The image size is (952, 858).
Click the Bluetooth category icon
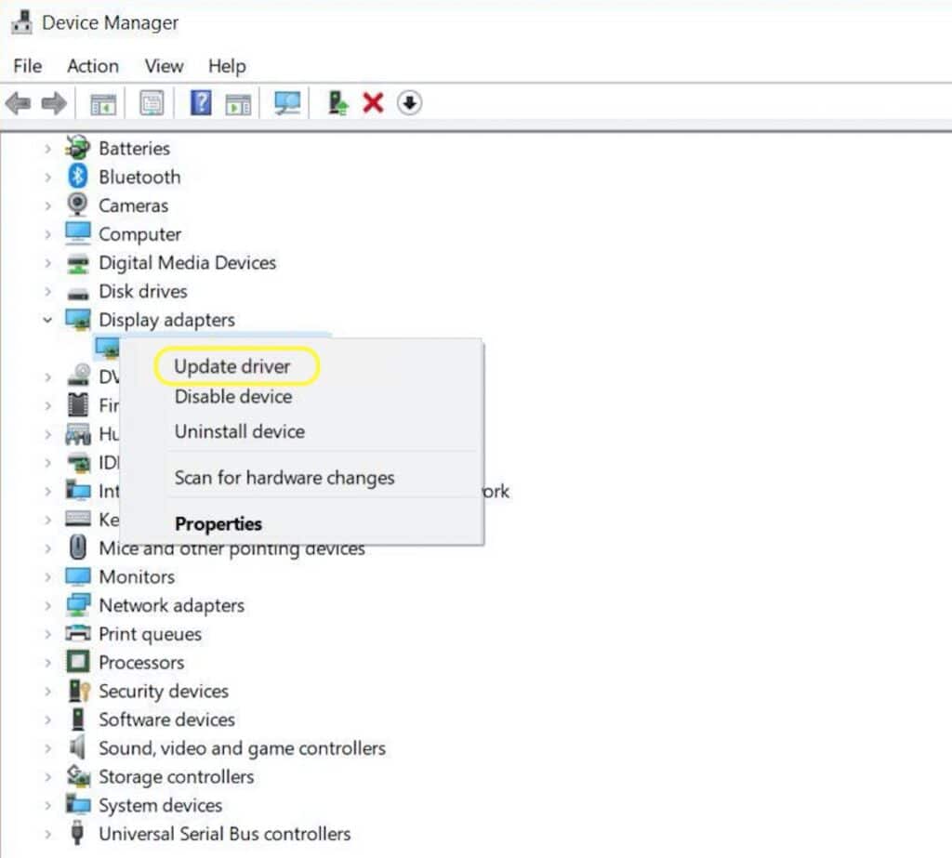[77, 177]
